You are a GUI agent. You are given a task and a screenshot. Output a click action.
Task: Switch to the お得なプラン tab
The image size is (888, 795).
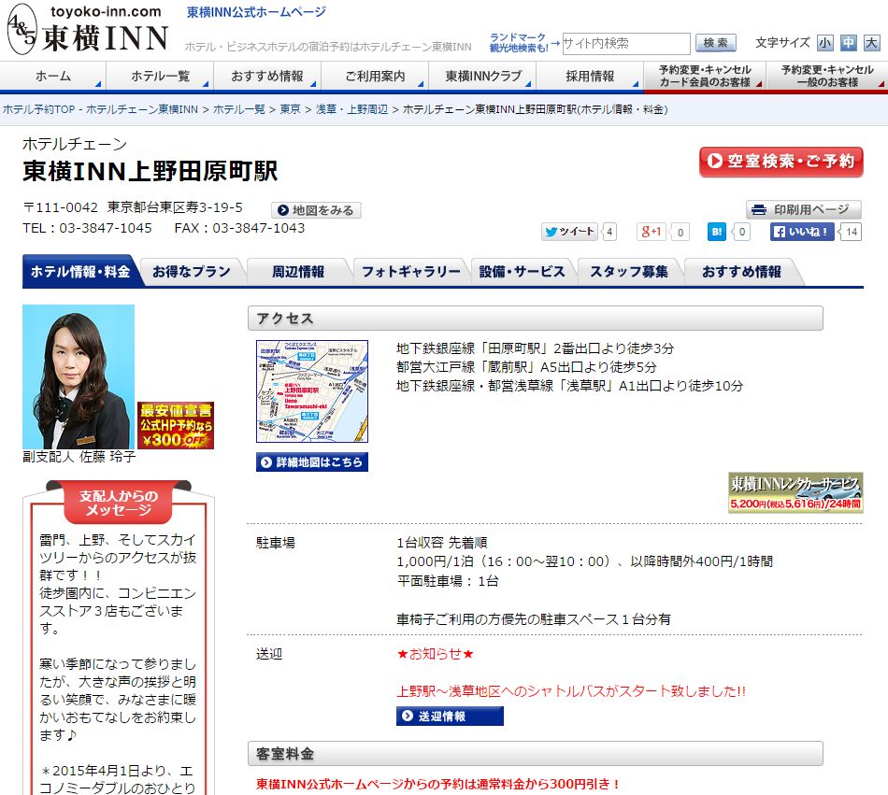pos(192,272)
